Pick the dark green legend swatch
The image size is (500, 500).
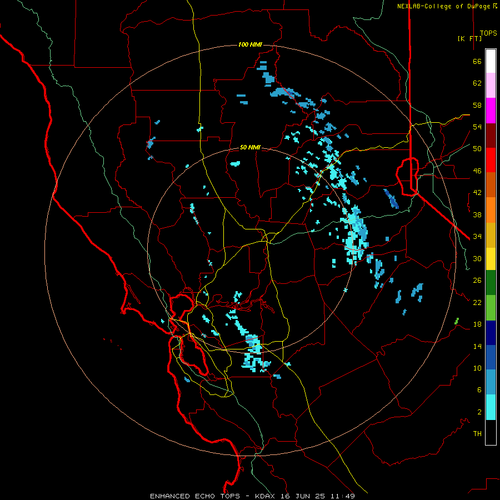point(491,283)
